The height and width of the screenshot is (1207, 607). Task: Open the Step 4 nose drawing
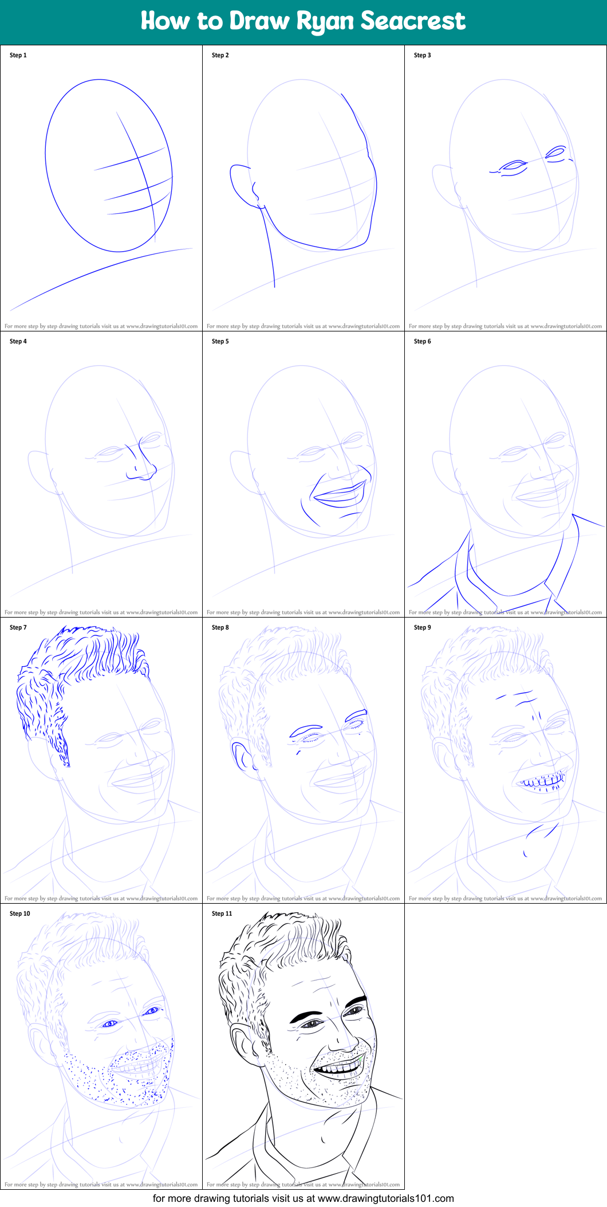pos(101,474)
